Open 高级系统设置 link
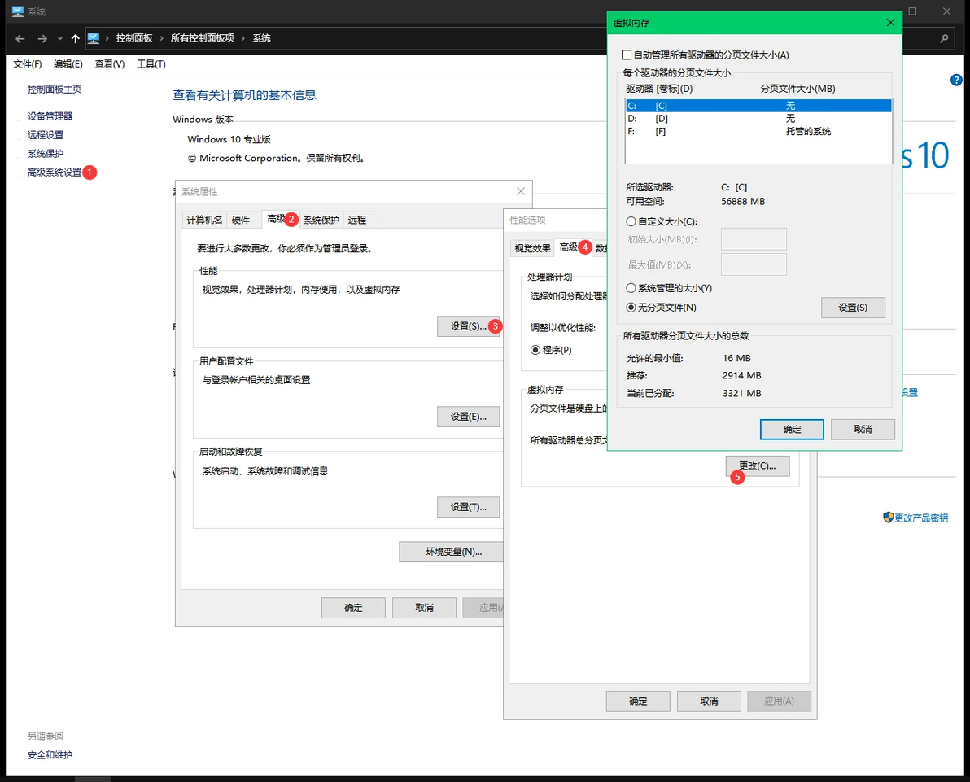The image size is (970, 782). coord(55,172)
